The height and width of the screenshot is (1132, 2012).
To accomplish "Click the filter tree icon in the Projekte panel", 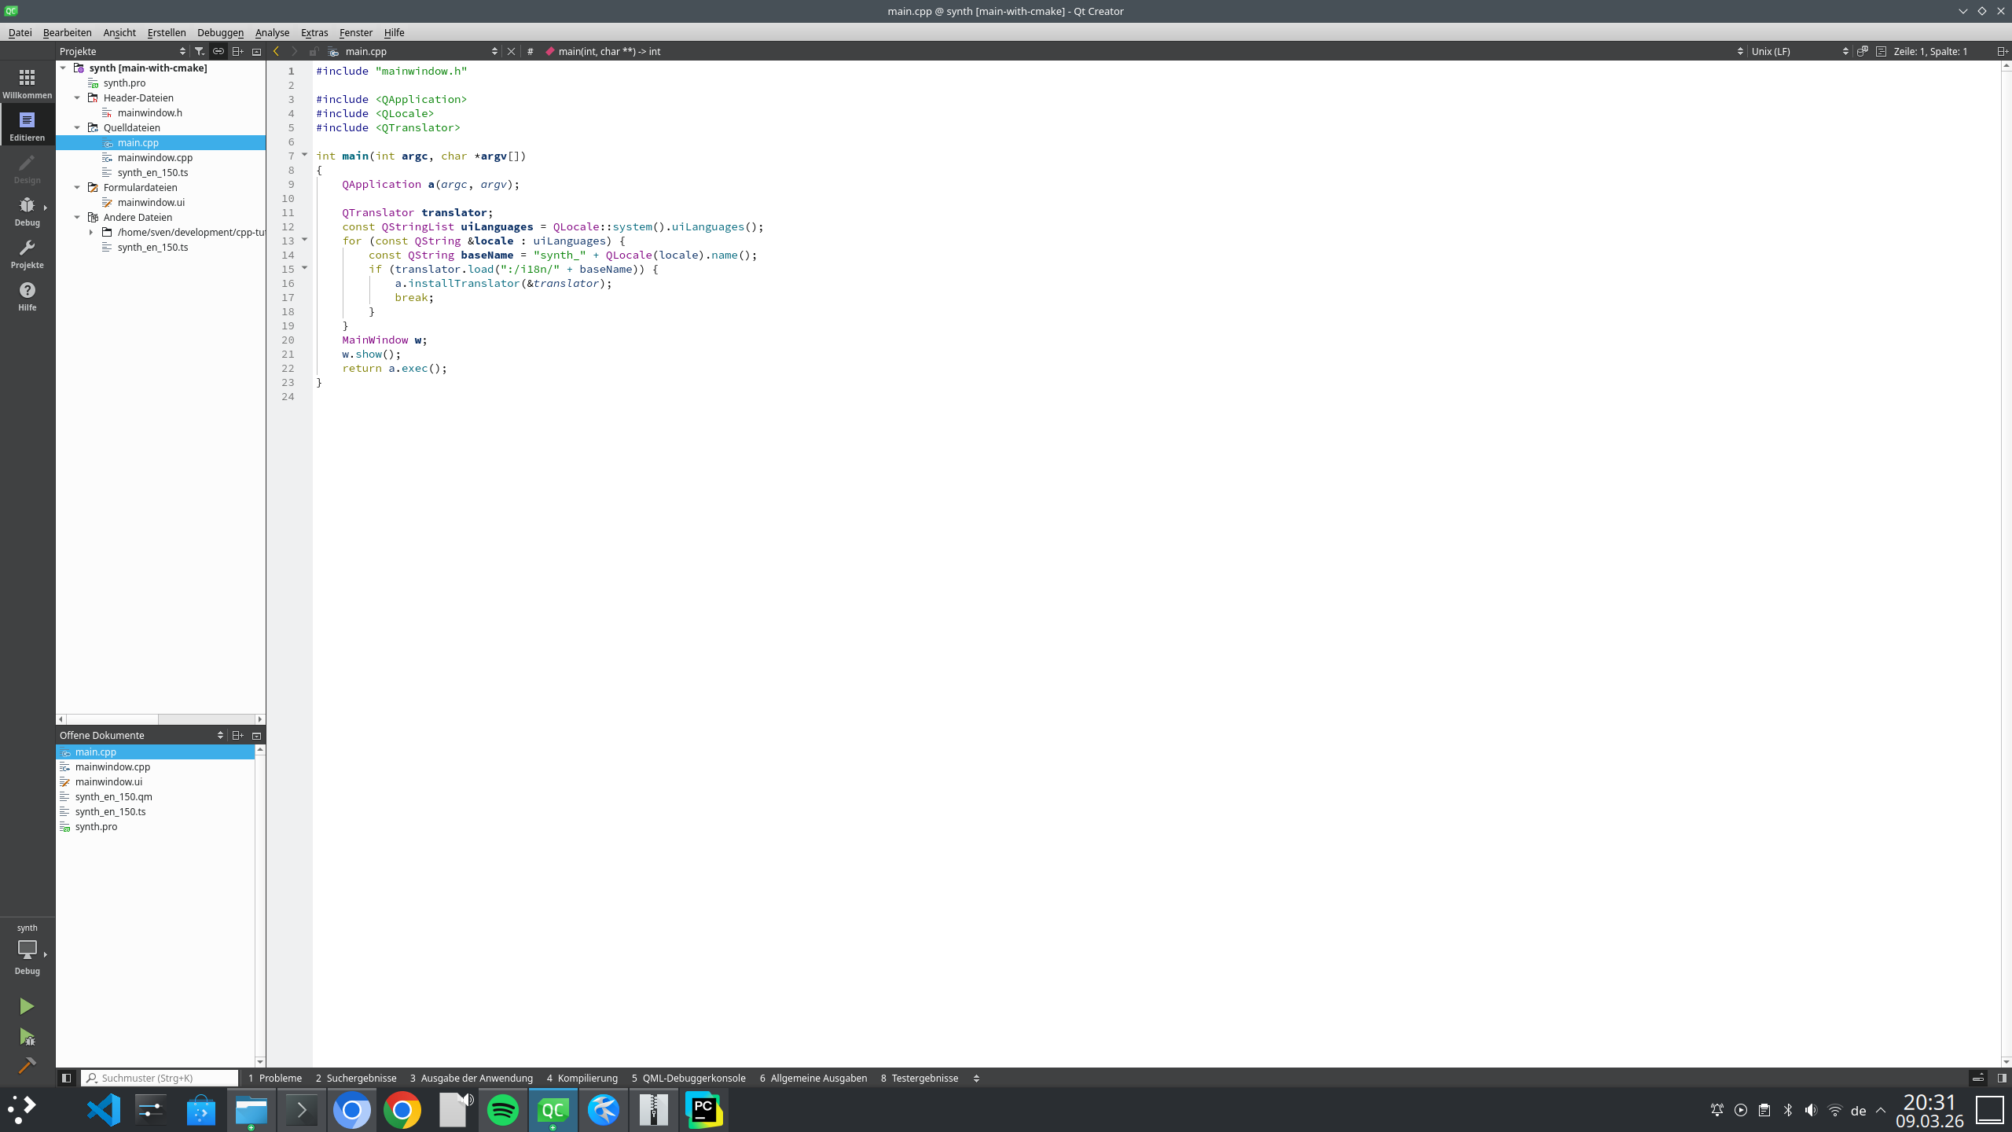I will (200, 51).
